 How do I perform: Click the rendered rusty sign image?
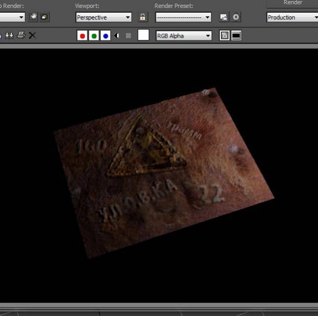click(164, 170)
